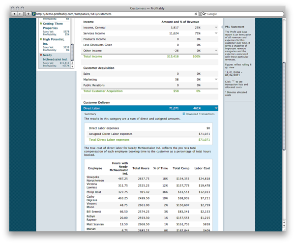Click Total Direct Labor expenses label

tap(109, 140)
